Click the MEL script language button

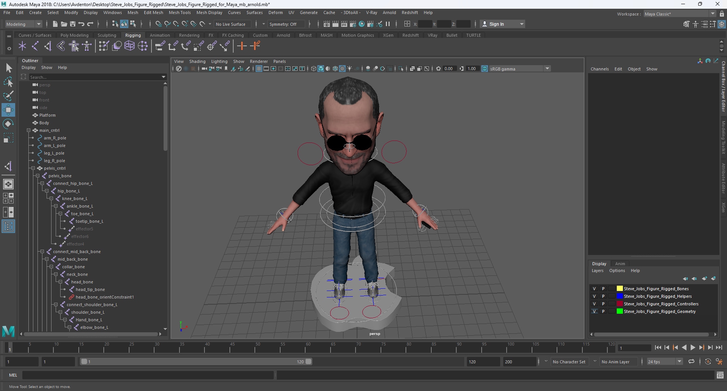coord(13,375)
